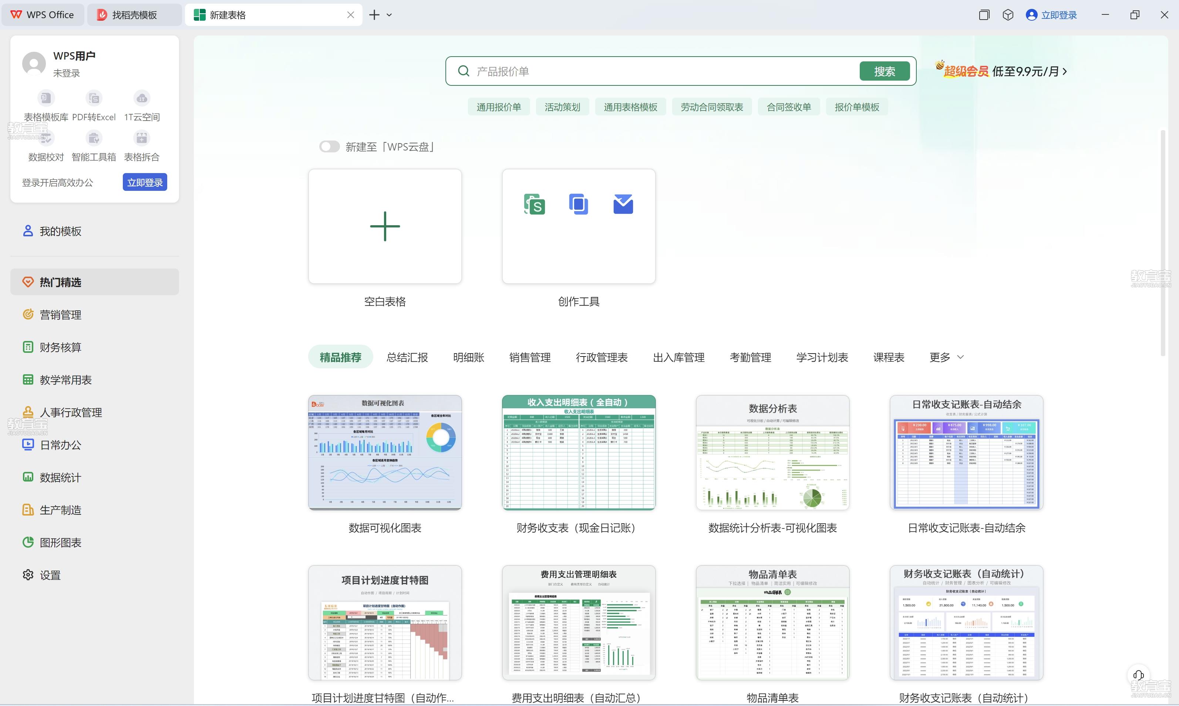
Task: Click the 通用报价单 suggestion tag
Action: tap(499, 107)
